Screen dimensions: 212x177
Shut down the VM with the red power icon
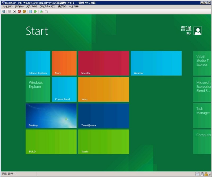(19, 12)
